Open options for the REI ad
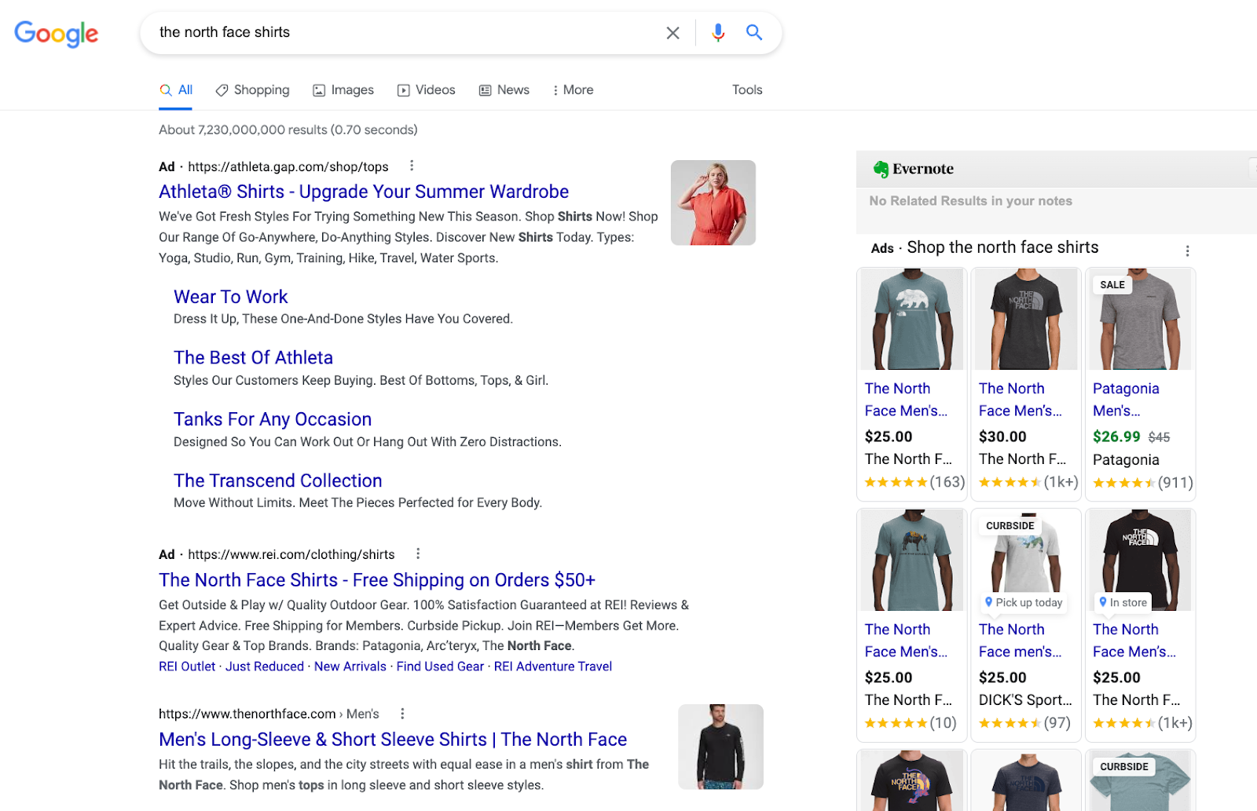Image resolution: width=1257 pixels, height=811 pixels. (418, 553)
